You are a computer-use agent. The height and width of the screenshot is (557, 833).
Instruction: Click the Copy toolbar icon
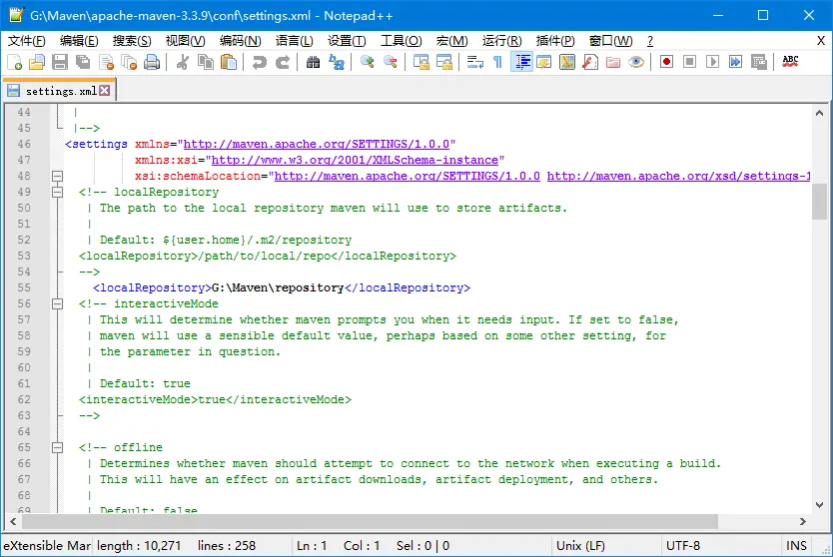click(206, 62)
